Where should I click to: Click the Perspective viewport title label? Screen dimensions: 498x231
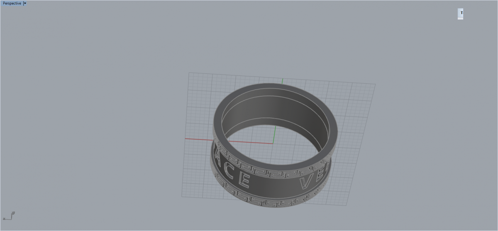(12, 3)
